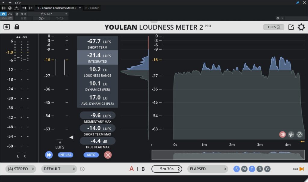Click the 比較 compare button
The width and height of the screenshot is (308, 182).
(23, 18)
